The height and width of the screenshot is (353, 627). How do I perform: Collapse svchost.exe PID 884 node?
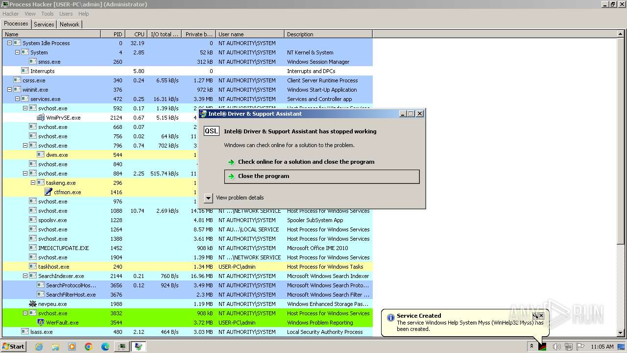tap(25, 174)
